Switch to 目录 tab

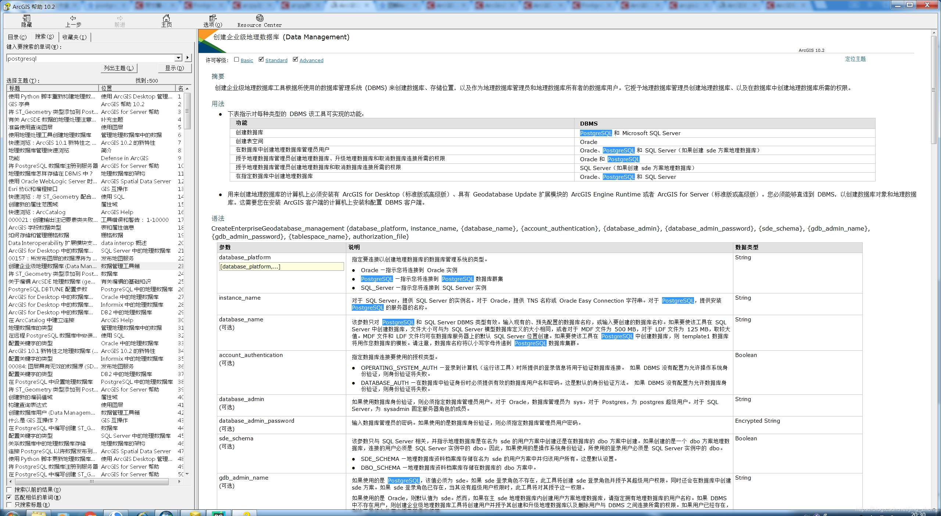coord(17,37)
